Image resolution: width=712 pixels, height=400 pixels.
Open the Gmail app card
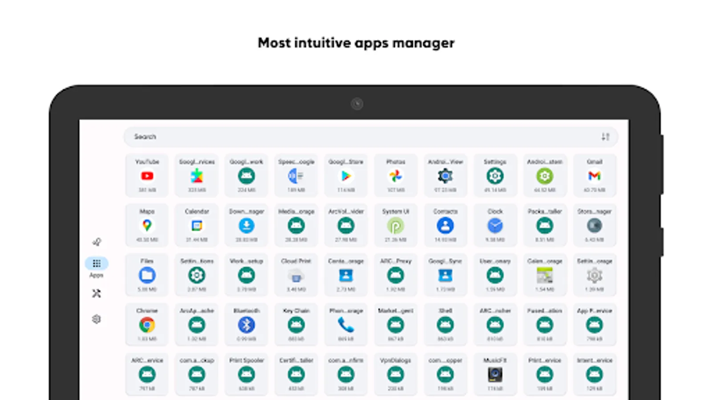pos(595,176)
